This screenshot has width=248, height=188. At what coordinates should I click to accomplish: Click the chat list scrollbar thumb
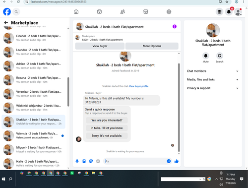pos(68,92)
